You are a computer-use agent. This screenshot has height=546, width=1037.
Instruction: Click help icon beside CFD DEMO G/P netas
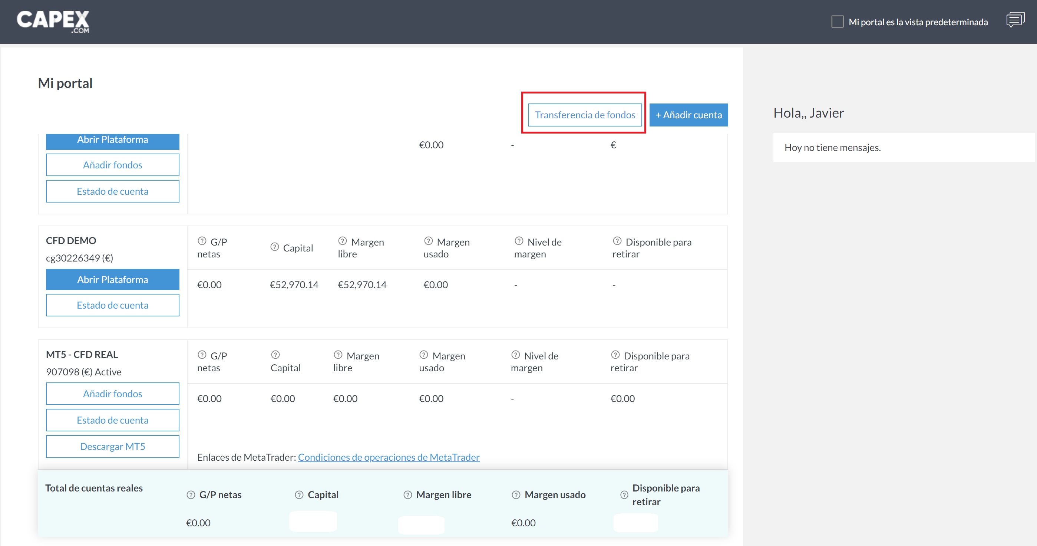click(x=202, y=241)
